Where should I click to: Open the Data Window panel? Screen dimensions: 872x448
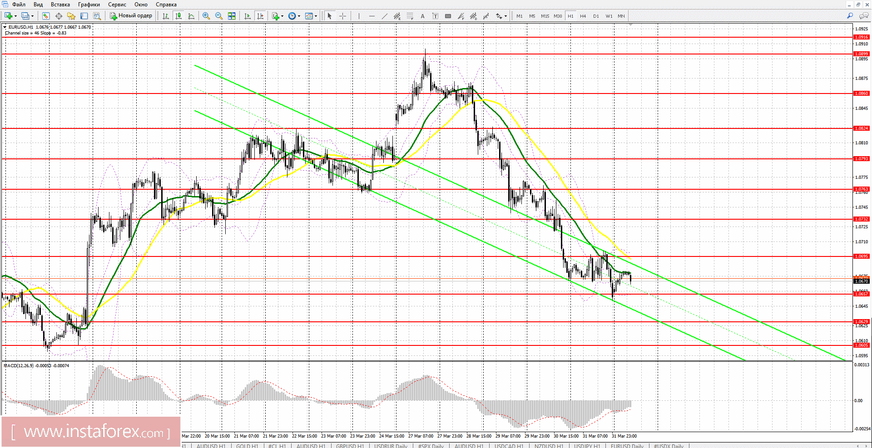[x=59, y=16]
